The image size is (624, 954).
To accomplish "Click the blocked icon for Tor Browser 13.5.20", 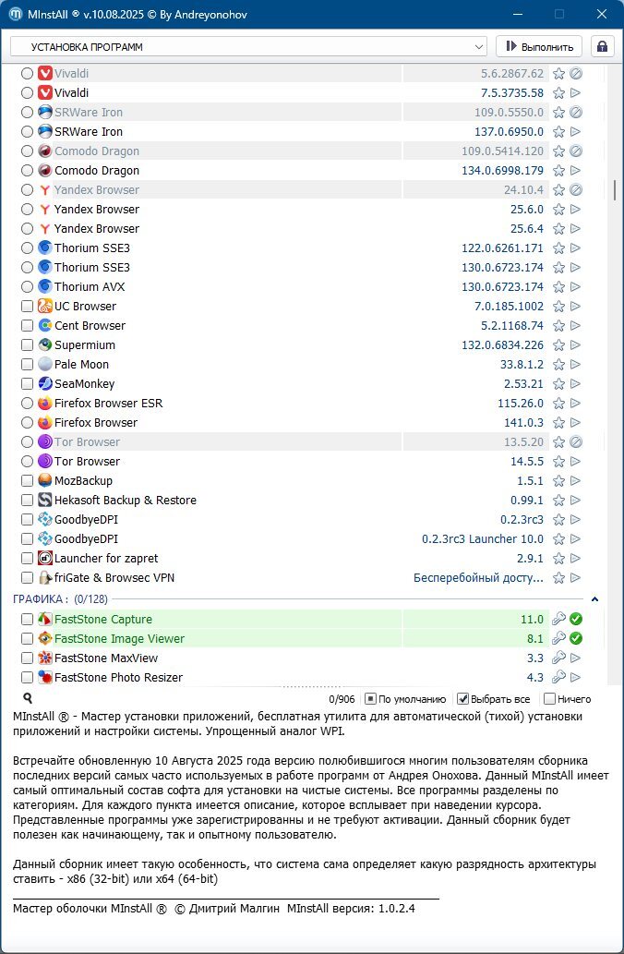I will click(576, 441).
